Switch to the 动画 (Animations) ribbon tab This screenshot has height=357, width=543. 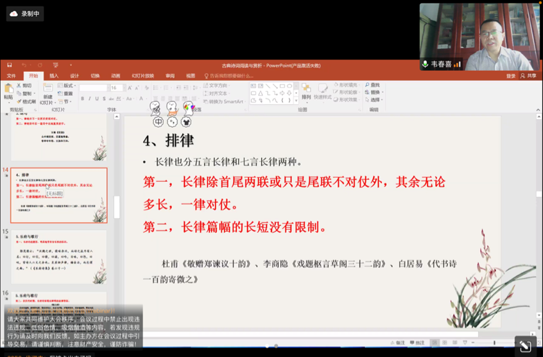[116, 76]
